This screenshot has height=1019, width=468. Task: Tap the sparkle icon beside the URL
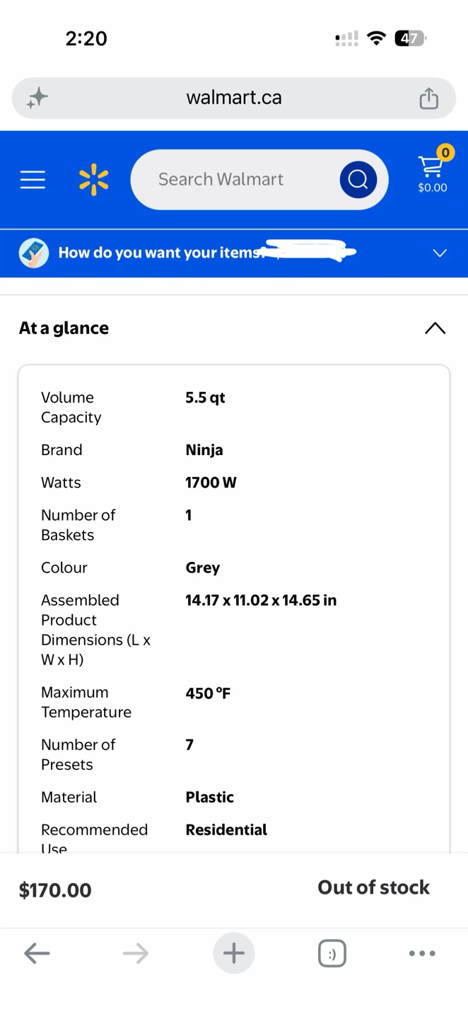(37, 98)
